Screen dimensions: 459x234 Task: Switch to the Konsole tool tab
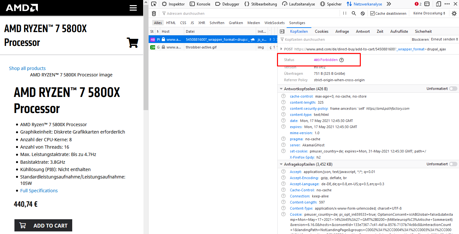click(200, 4)
